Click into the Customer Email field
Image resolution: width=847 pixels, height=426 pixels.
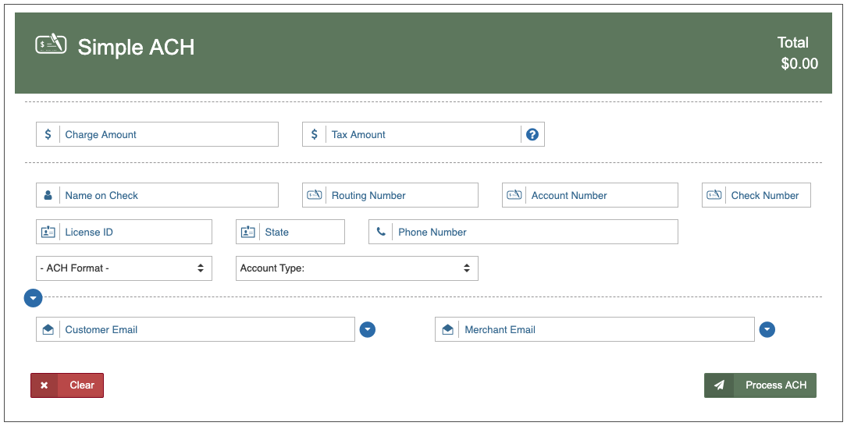coord(207,329)
